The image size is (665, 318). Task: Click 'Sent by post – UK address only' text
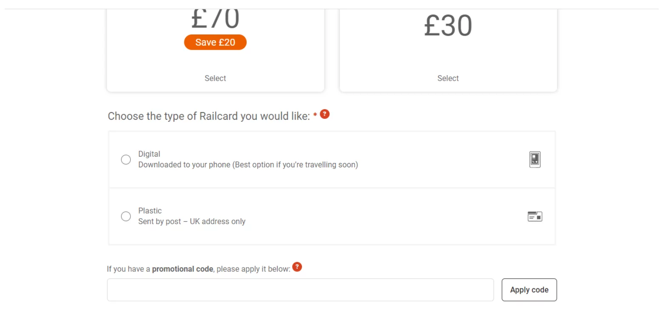192,222
